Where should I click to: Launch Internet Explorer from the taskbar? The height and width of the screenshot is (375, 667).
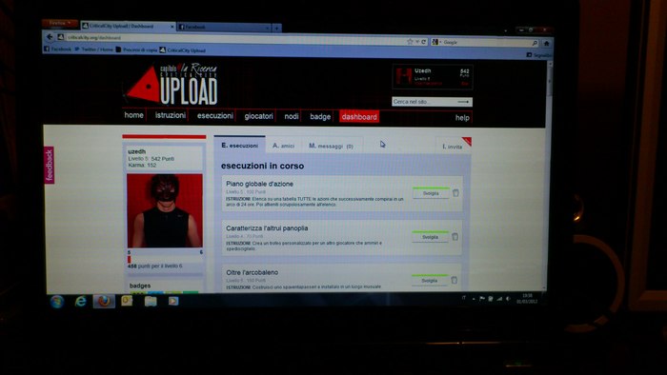[80, 302]
